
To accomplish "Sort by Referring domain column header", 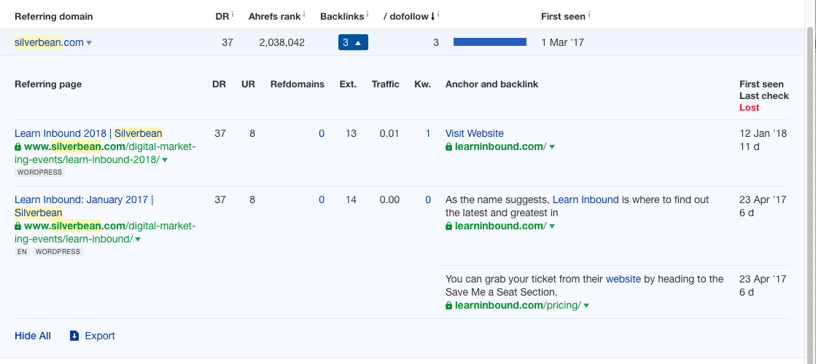I will tap(54, 16).
